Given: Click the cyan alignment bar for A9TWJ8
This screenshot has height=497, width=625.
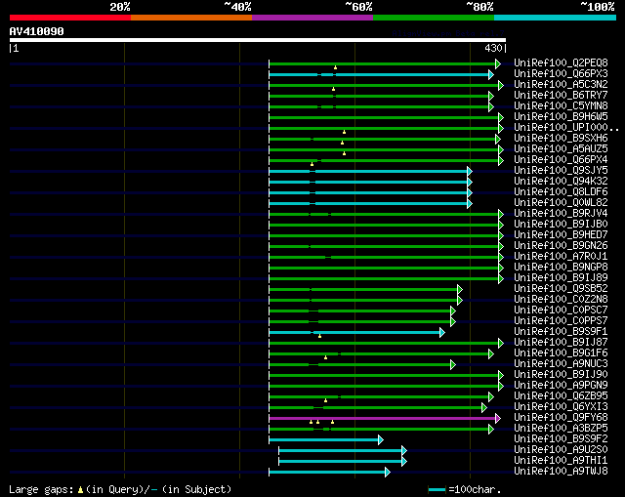Looking at the screenshot, I should (x=327, y=473).
